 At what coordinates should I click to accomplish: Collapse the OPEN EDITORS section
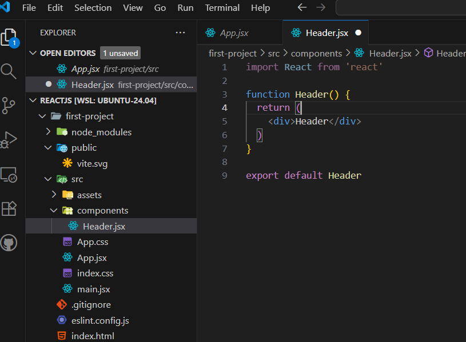(x=33, y=53)
